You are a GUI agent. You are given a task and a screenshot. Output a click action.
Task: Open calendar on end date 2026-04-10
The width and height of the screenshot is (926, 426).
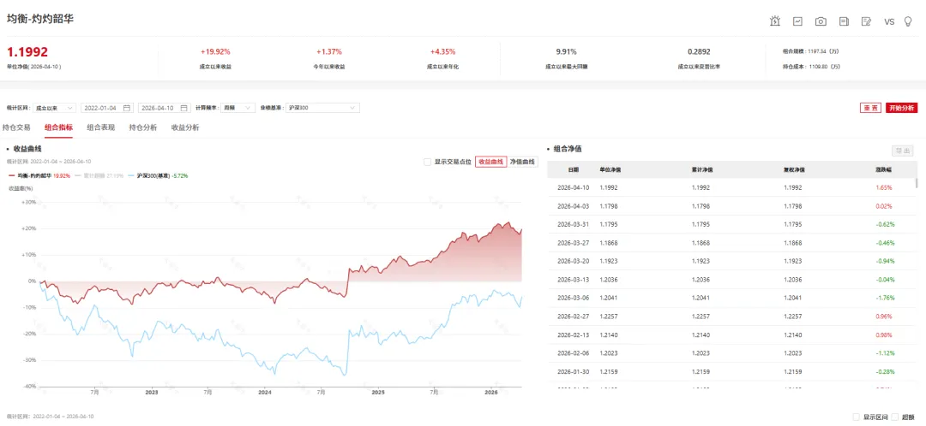[x=183, y=108]
